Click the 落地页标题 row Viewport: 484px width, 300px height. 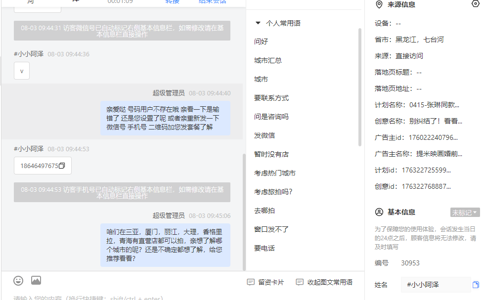[x=398, y=72]
